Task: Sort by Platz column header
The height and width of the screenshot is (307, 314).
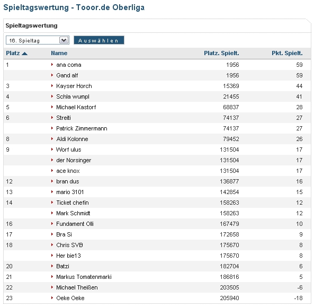Action: (x=13, y=53)
